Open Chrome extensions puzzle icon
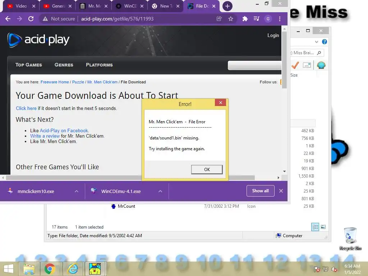 (245, 19)
